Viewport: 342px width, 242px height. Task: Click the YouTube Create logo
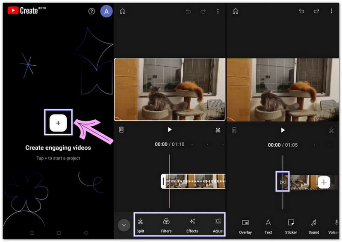(x=27, y=10)
